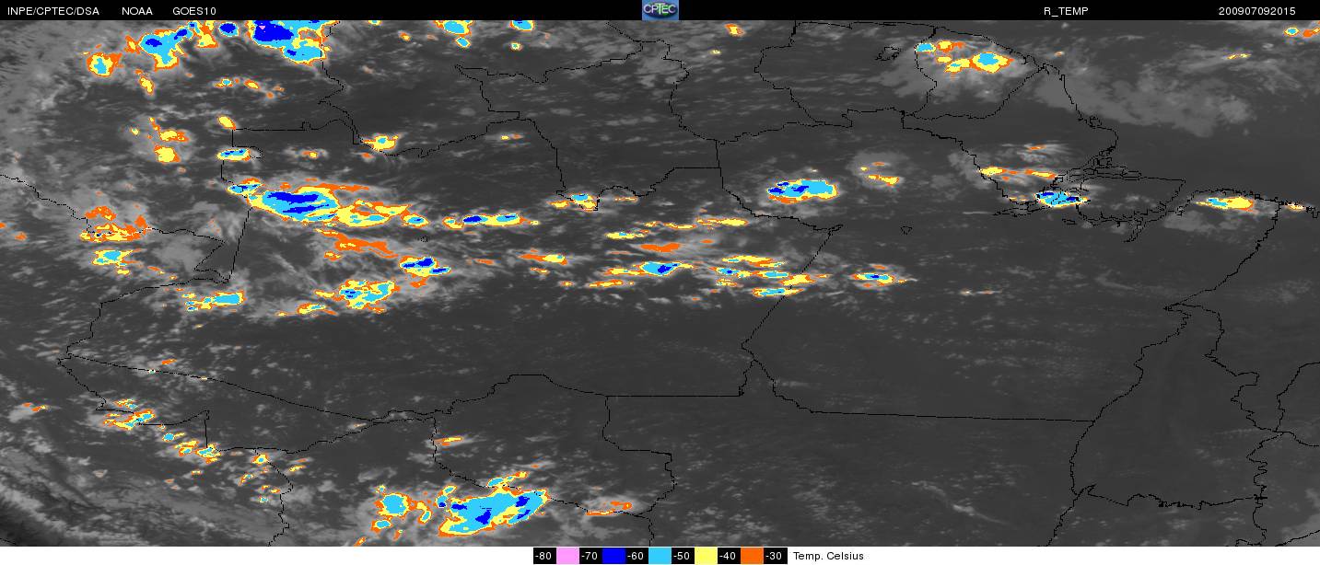Image resolution: width=1320 pixels, height=565 pixels.
Task: Click the -80 legend value
Action: [544, 556]
